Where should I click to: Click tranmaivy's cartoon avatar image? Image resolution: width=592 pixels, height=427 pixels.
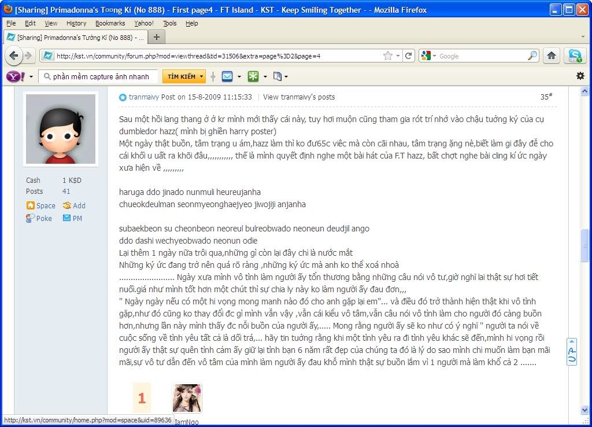click(x=61, y=129)
